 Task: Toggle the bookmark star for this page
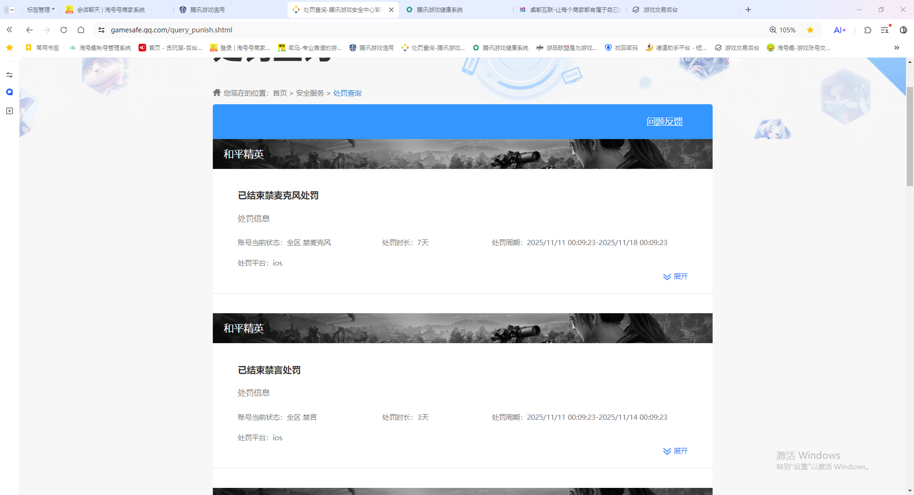[810, 30]
